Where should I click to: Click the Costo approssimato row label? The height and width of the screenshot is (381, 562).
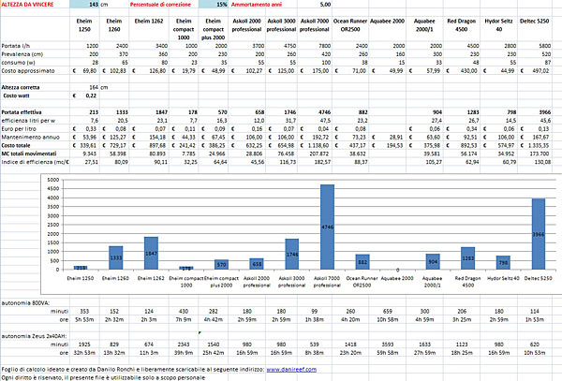[28, 70]
